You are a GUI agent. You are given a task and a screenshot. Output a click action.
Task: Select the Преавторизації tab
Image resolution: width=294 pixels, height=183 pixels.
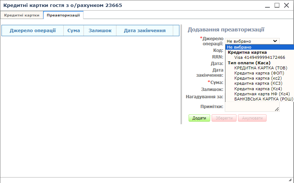63,15
